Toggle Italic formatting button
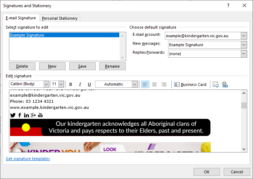Viewport: 253px width, 179px height. [x=80, y=84]
